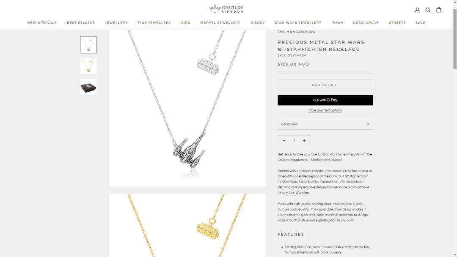Image resolution: width=457 pixels, height=257 pixels.
Task: Decrease quantity with the minus icon
Action: [x=284, y=141]
